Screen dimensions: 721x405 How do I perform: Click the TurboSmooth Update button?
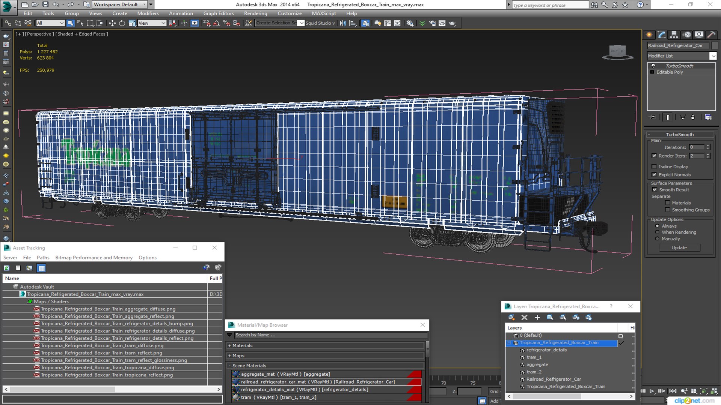(x=679, y=248)
